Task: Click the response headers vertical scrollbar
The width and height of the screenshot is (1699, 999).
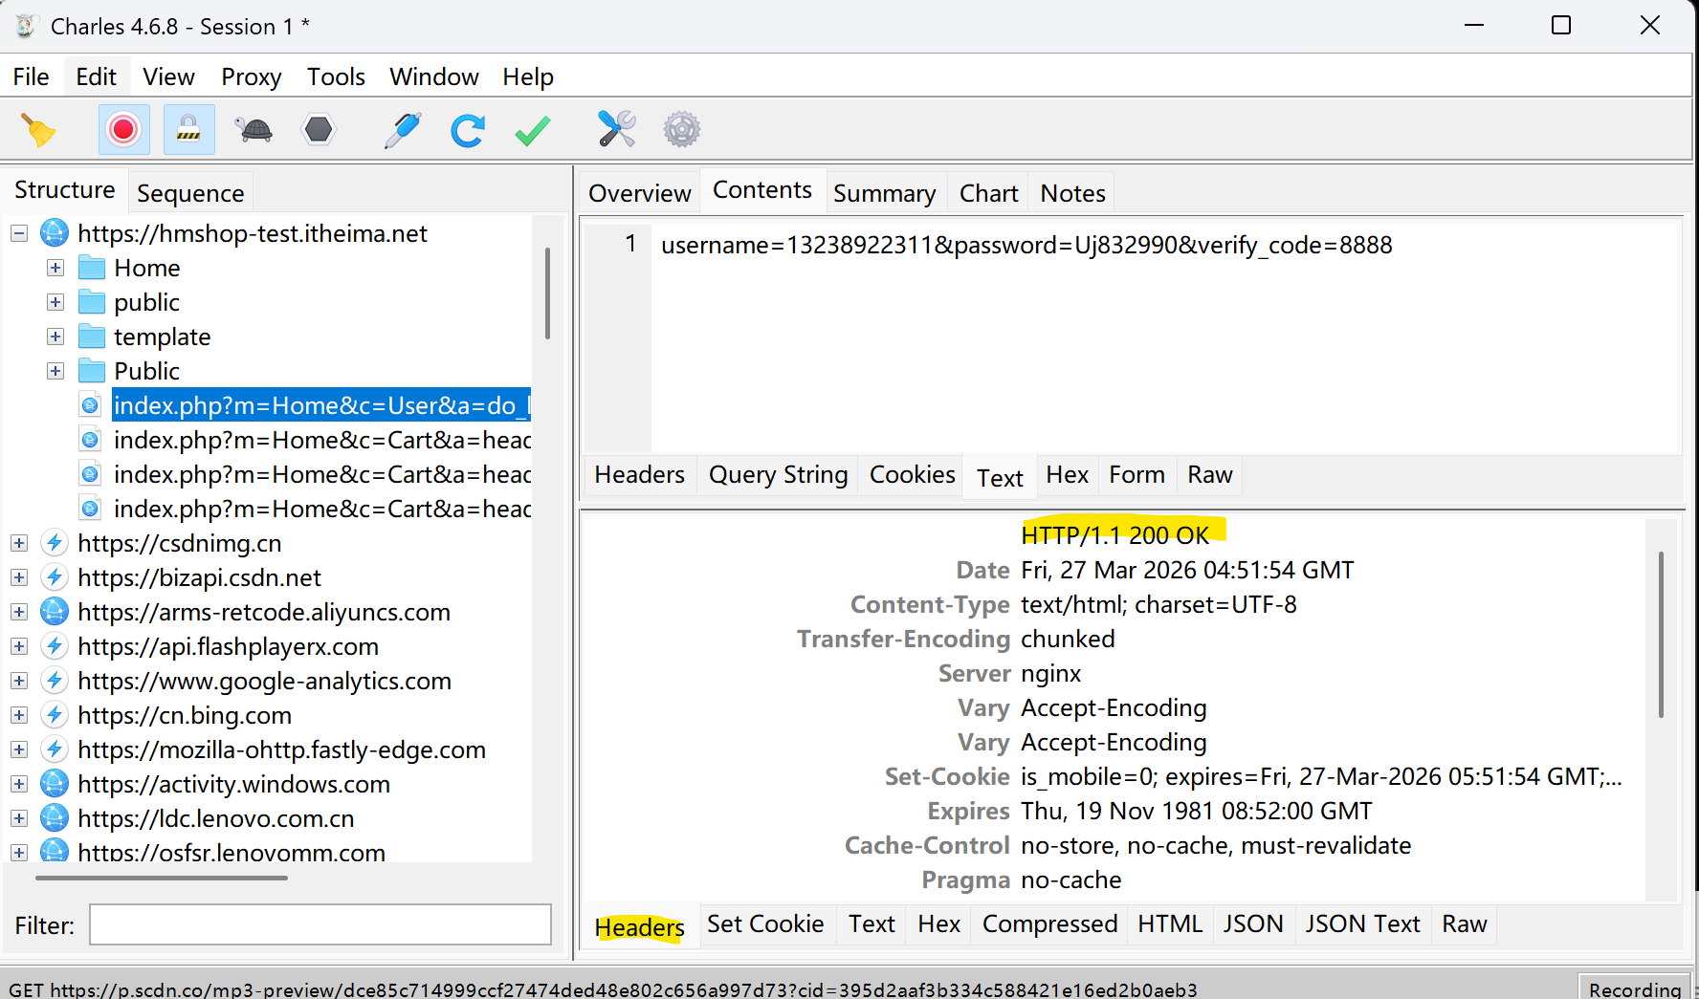Action: (1661, 633)
